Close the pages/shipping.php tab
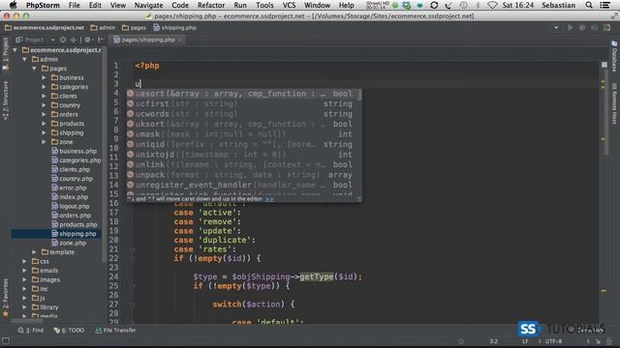This screenshot has width=620, height=348. click(x=179, y=41)
